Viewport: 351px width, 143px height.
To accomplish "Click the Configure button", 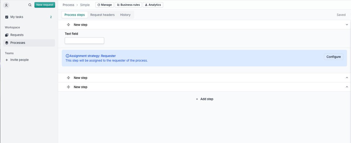I will pos(333,57).
